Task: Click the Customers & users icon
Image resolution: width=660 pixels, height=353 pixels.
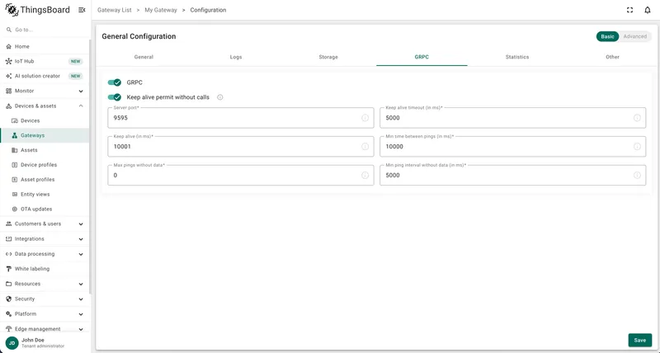Action: coord(9,224)
